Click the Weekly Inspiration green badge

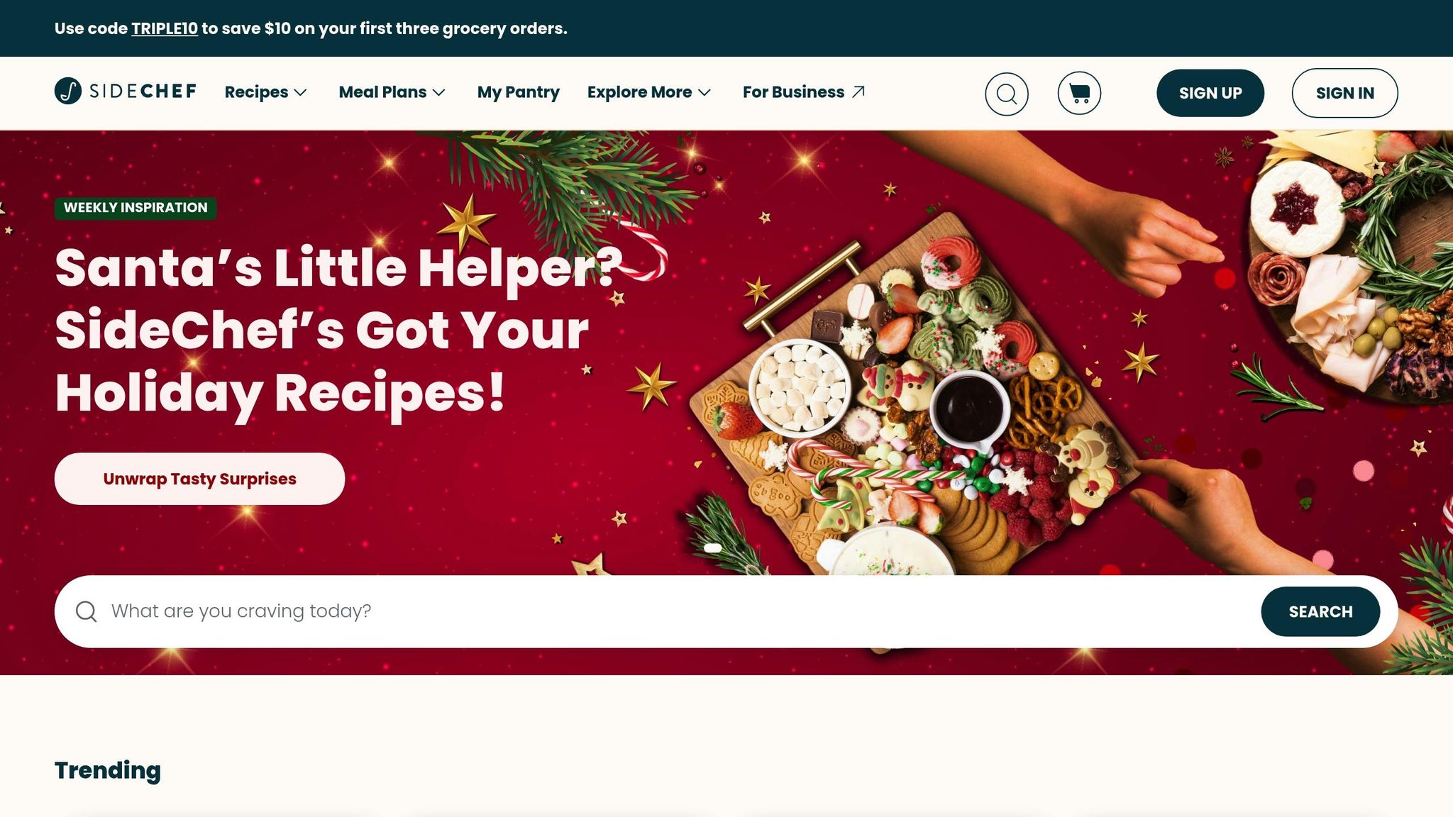click(136, 208)
